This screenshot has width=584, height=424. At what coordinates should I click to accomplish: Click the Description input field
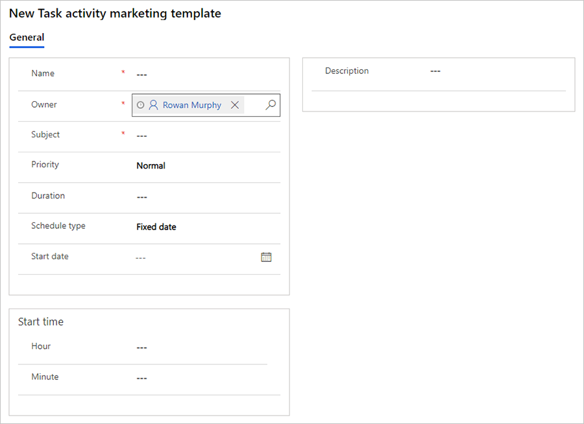(x=496, y=71)
